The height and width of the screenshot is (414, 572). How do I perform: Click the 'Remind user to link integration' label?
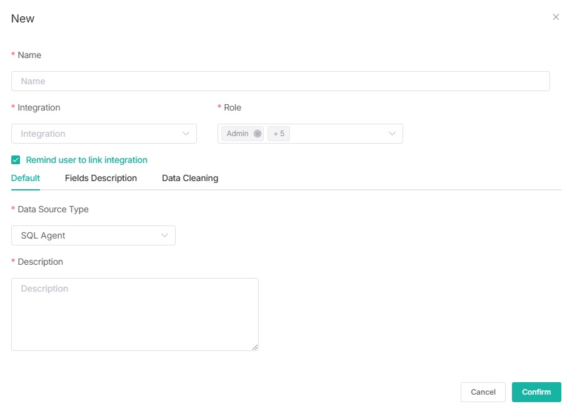click(86, 160)
